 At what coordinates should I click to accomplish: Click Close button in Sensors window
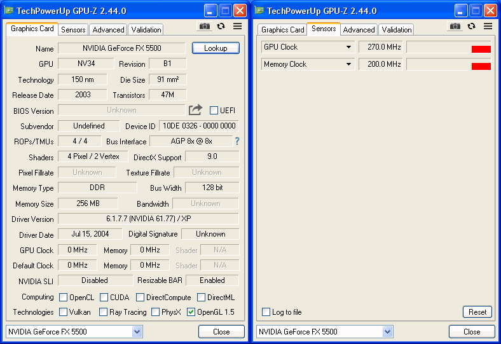[x=472, y=331]
